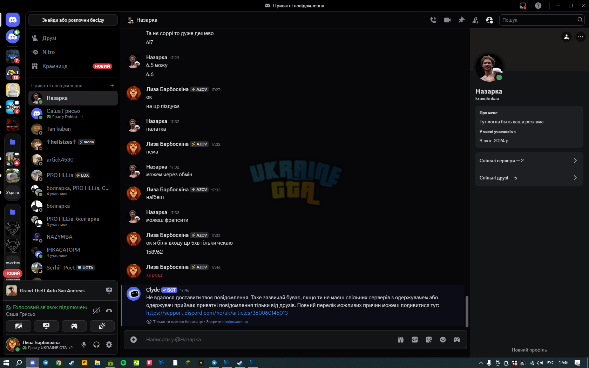Share your screen in voice panel

46,326
